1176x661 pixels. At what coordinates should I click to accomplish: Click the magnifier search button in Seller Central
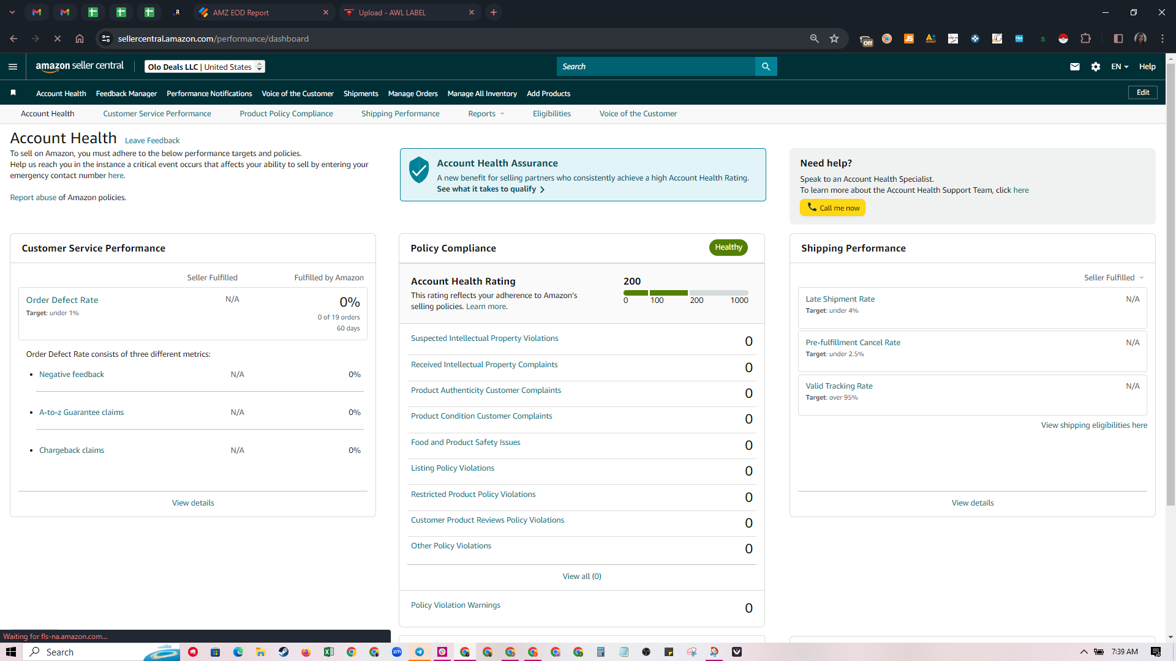(x=766, y=66)
